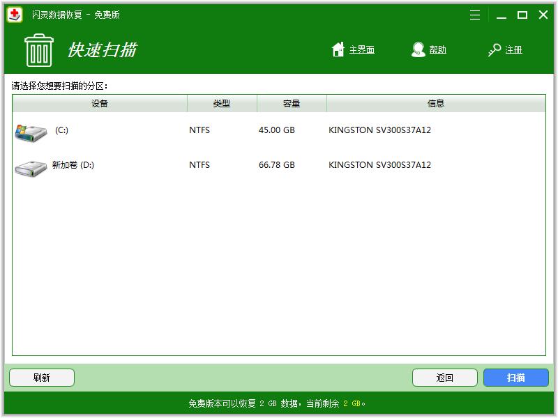Click the key icon for registration

point(495,50)
